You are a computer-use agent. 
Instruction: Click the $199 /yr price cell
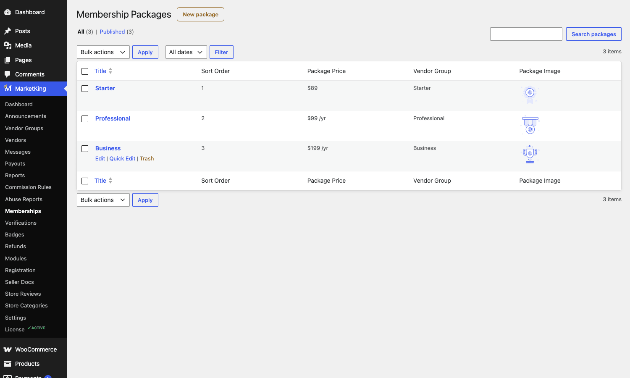pos(318,148)
